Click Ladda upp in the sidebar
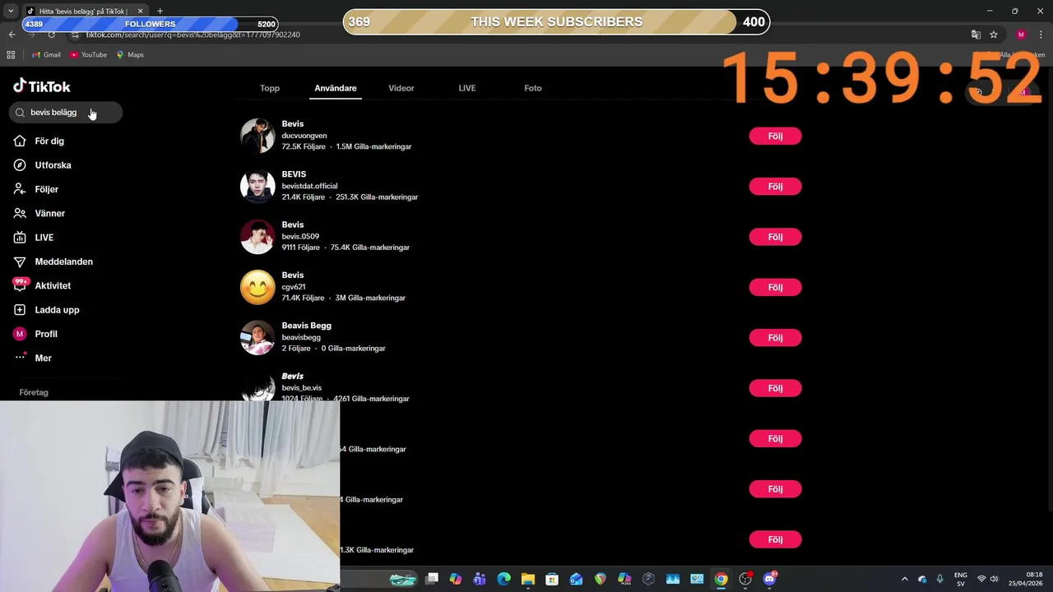 47,310
